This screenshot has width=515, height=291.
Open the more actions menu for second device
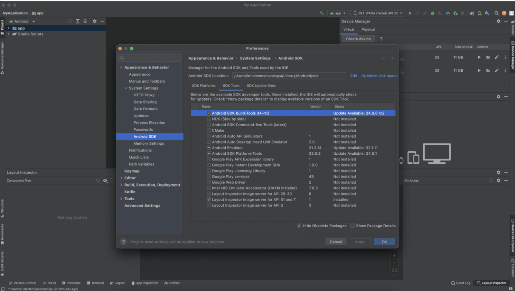505,70
